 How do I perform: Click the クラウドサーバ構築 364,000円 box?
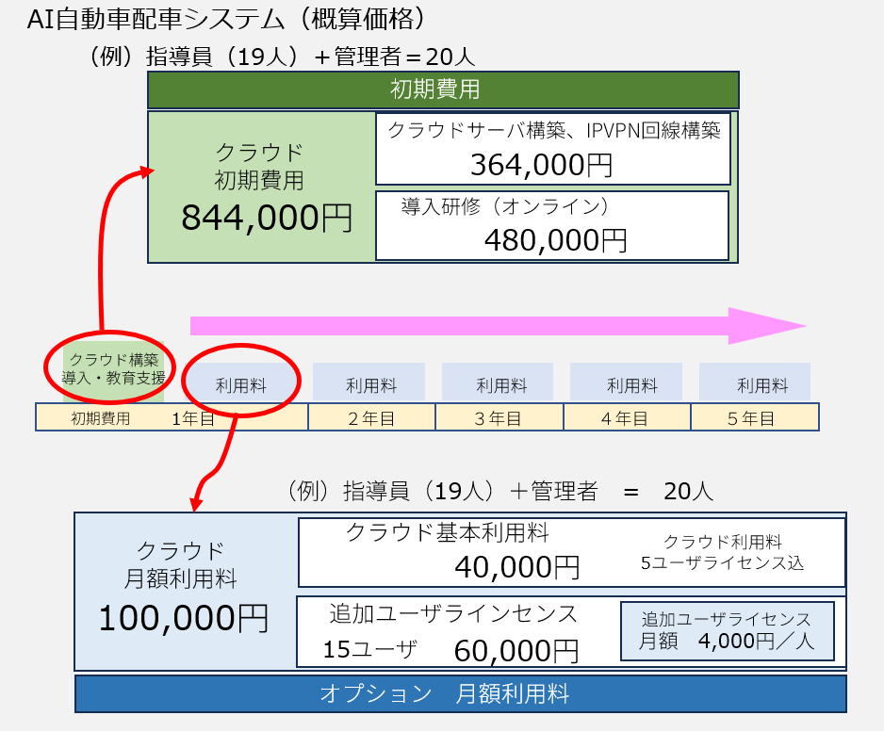click(x=552, y=149)
